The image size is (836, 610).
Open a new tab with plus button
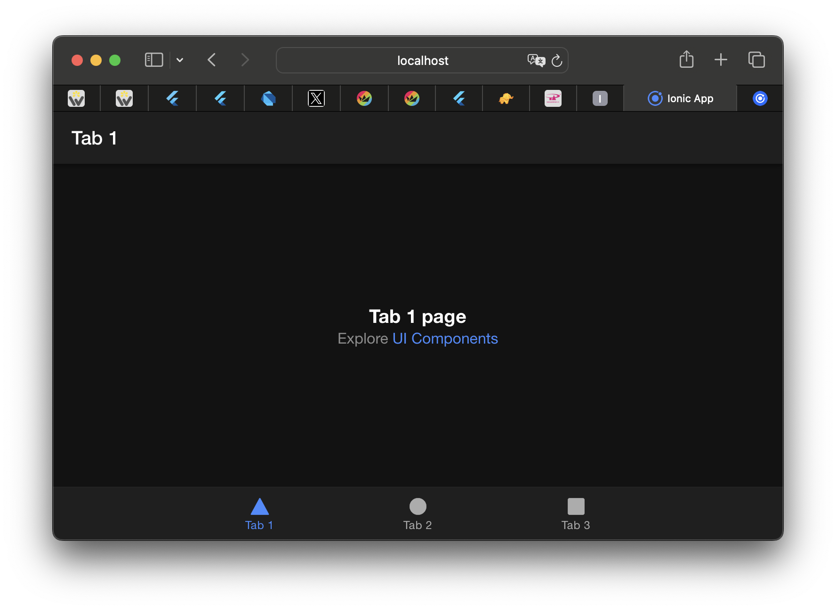pos(721,60)
